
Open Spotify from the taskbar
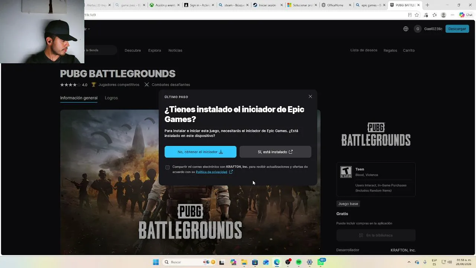click(x=299, y=262)
